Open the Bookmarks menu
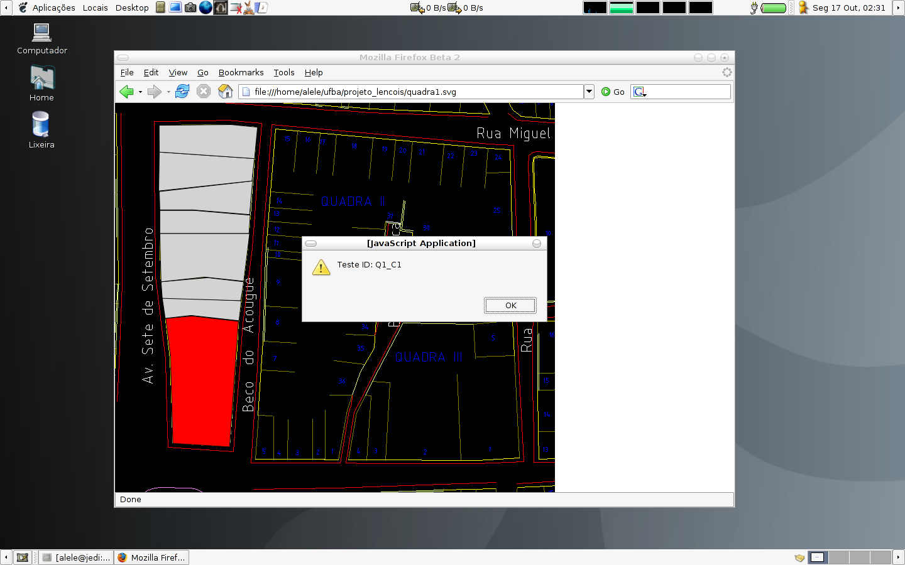 (x=241, y=72)
